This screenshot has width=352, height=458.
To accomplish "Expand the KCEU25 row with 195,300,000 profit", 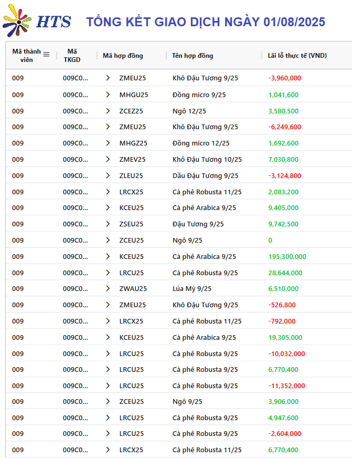I will (x=108, y=256).
